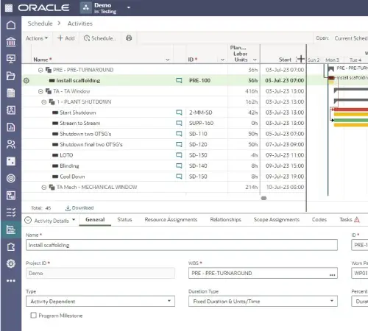Open the puzzle piece sidebar icon
The height and width of the screenshot is (331, 368).
(11, 246)
